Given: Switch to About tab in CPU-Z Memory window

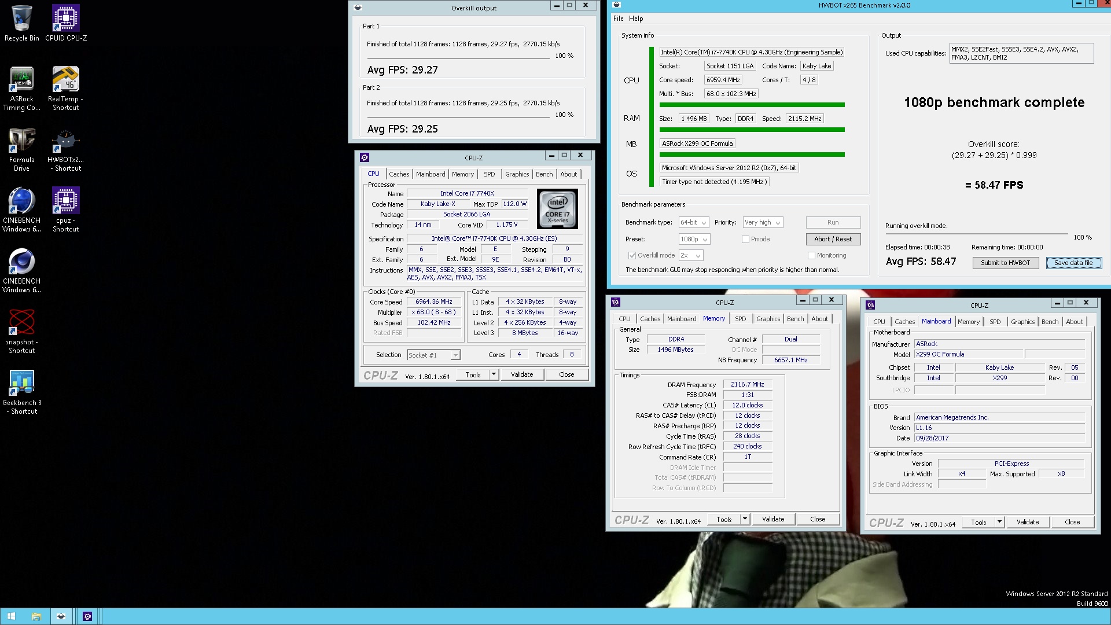Looking at the screenshot, I should [819, 319].
